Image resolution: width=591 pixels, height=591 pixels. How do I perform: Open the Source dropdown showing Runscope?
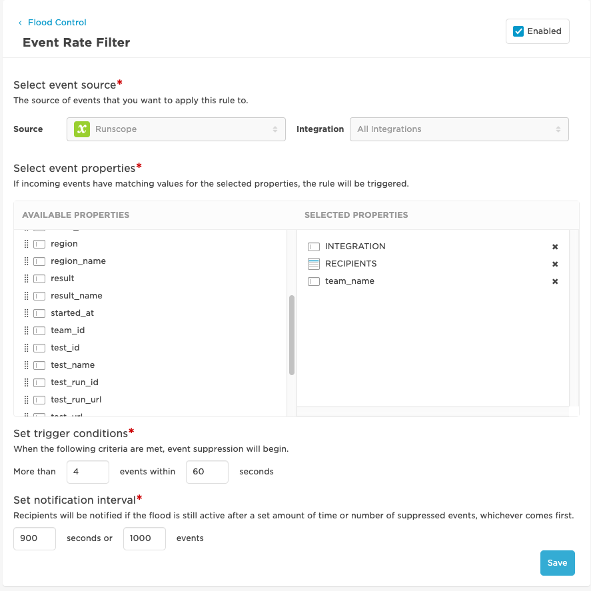click(x=176, y=129)
